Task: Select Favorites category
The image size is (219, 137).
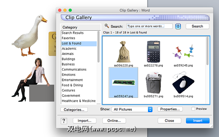Action: click(x=79, y=38)
